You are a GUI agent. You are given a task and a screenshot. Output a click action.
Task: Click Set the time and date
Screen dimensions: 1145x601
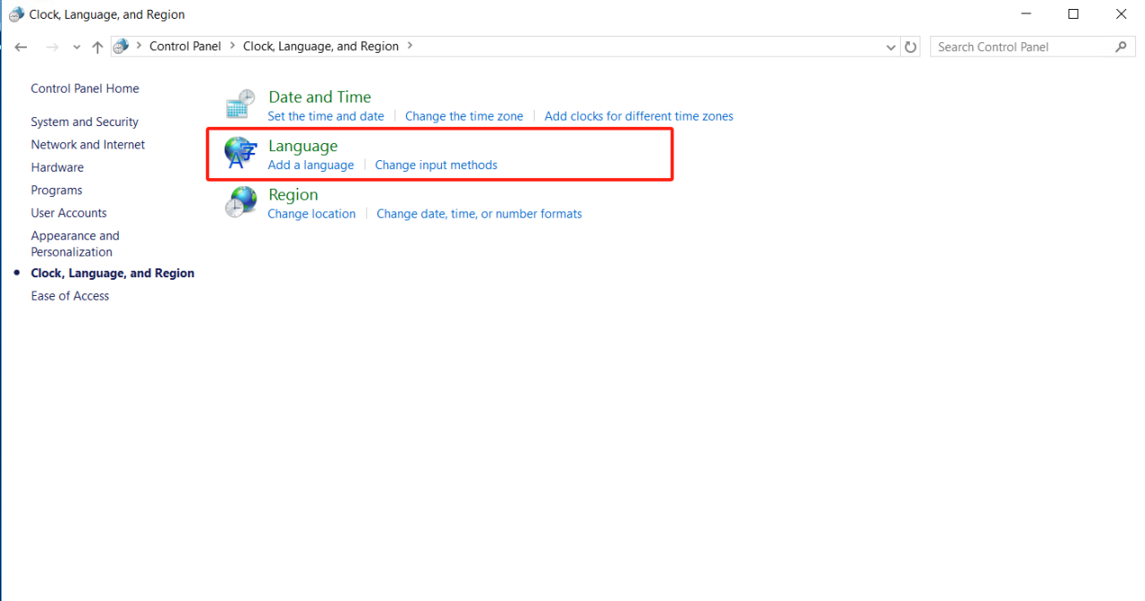(326, 116)
